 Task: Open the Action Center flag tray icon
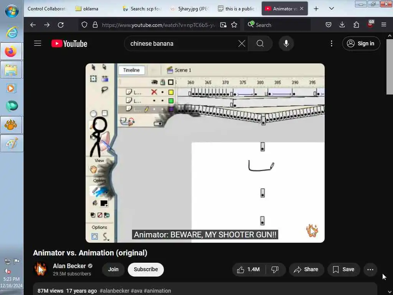(17, 262)
